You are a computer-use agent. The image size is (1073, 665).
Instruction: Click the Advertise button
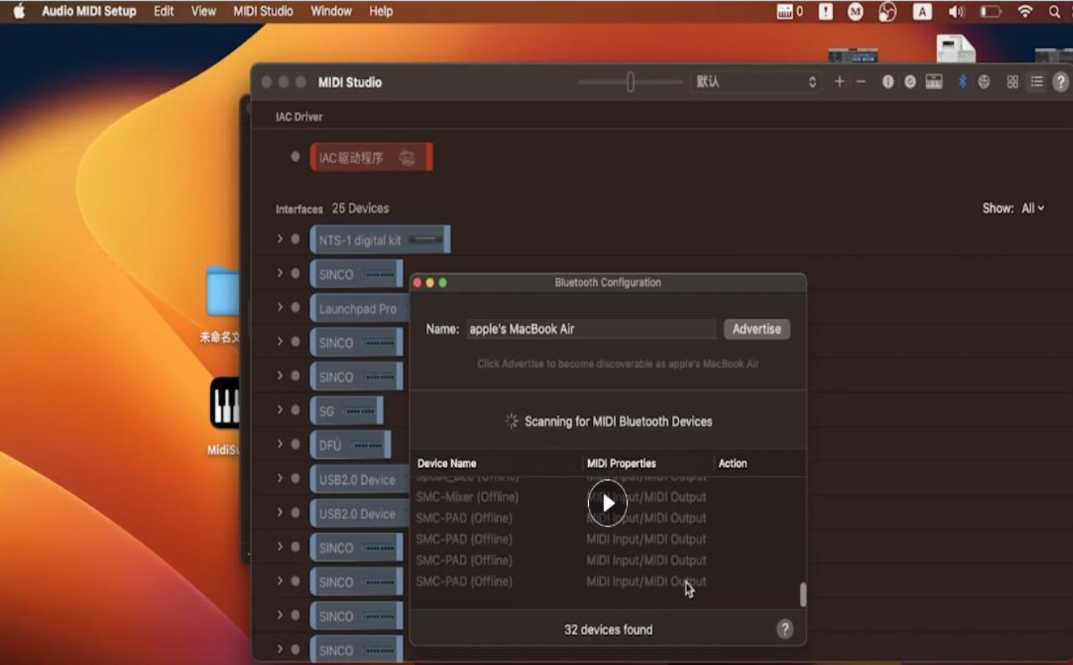pyautogui.click(x=756, y=328)
